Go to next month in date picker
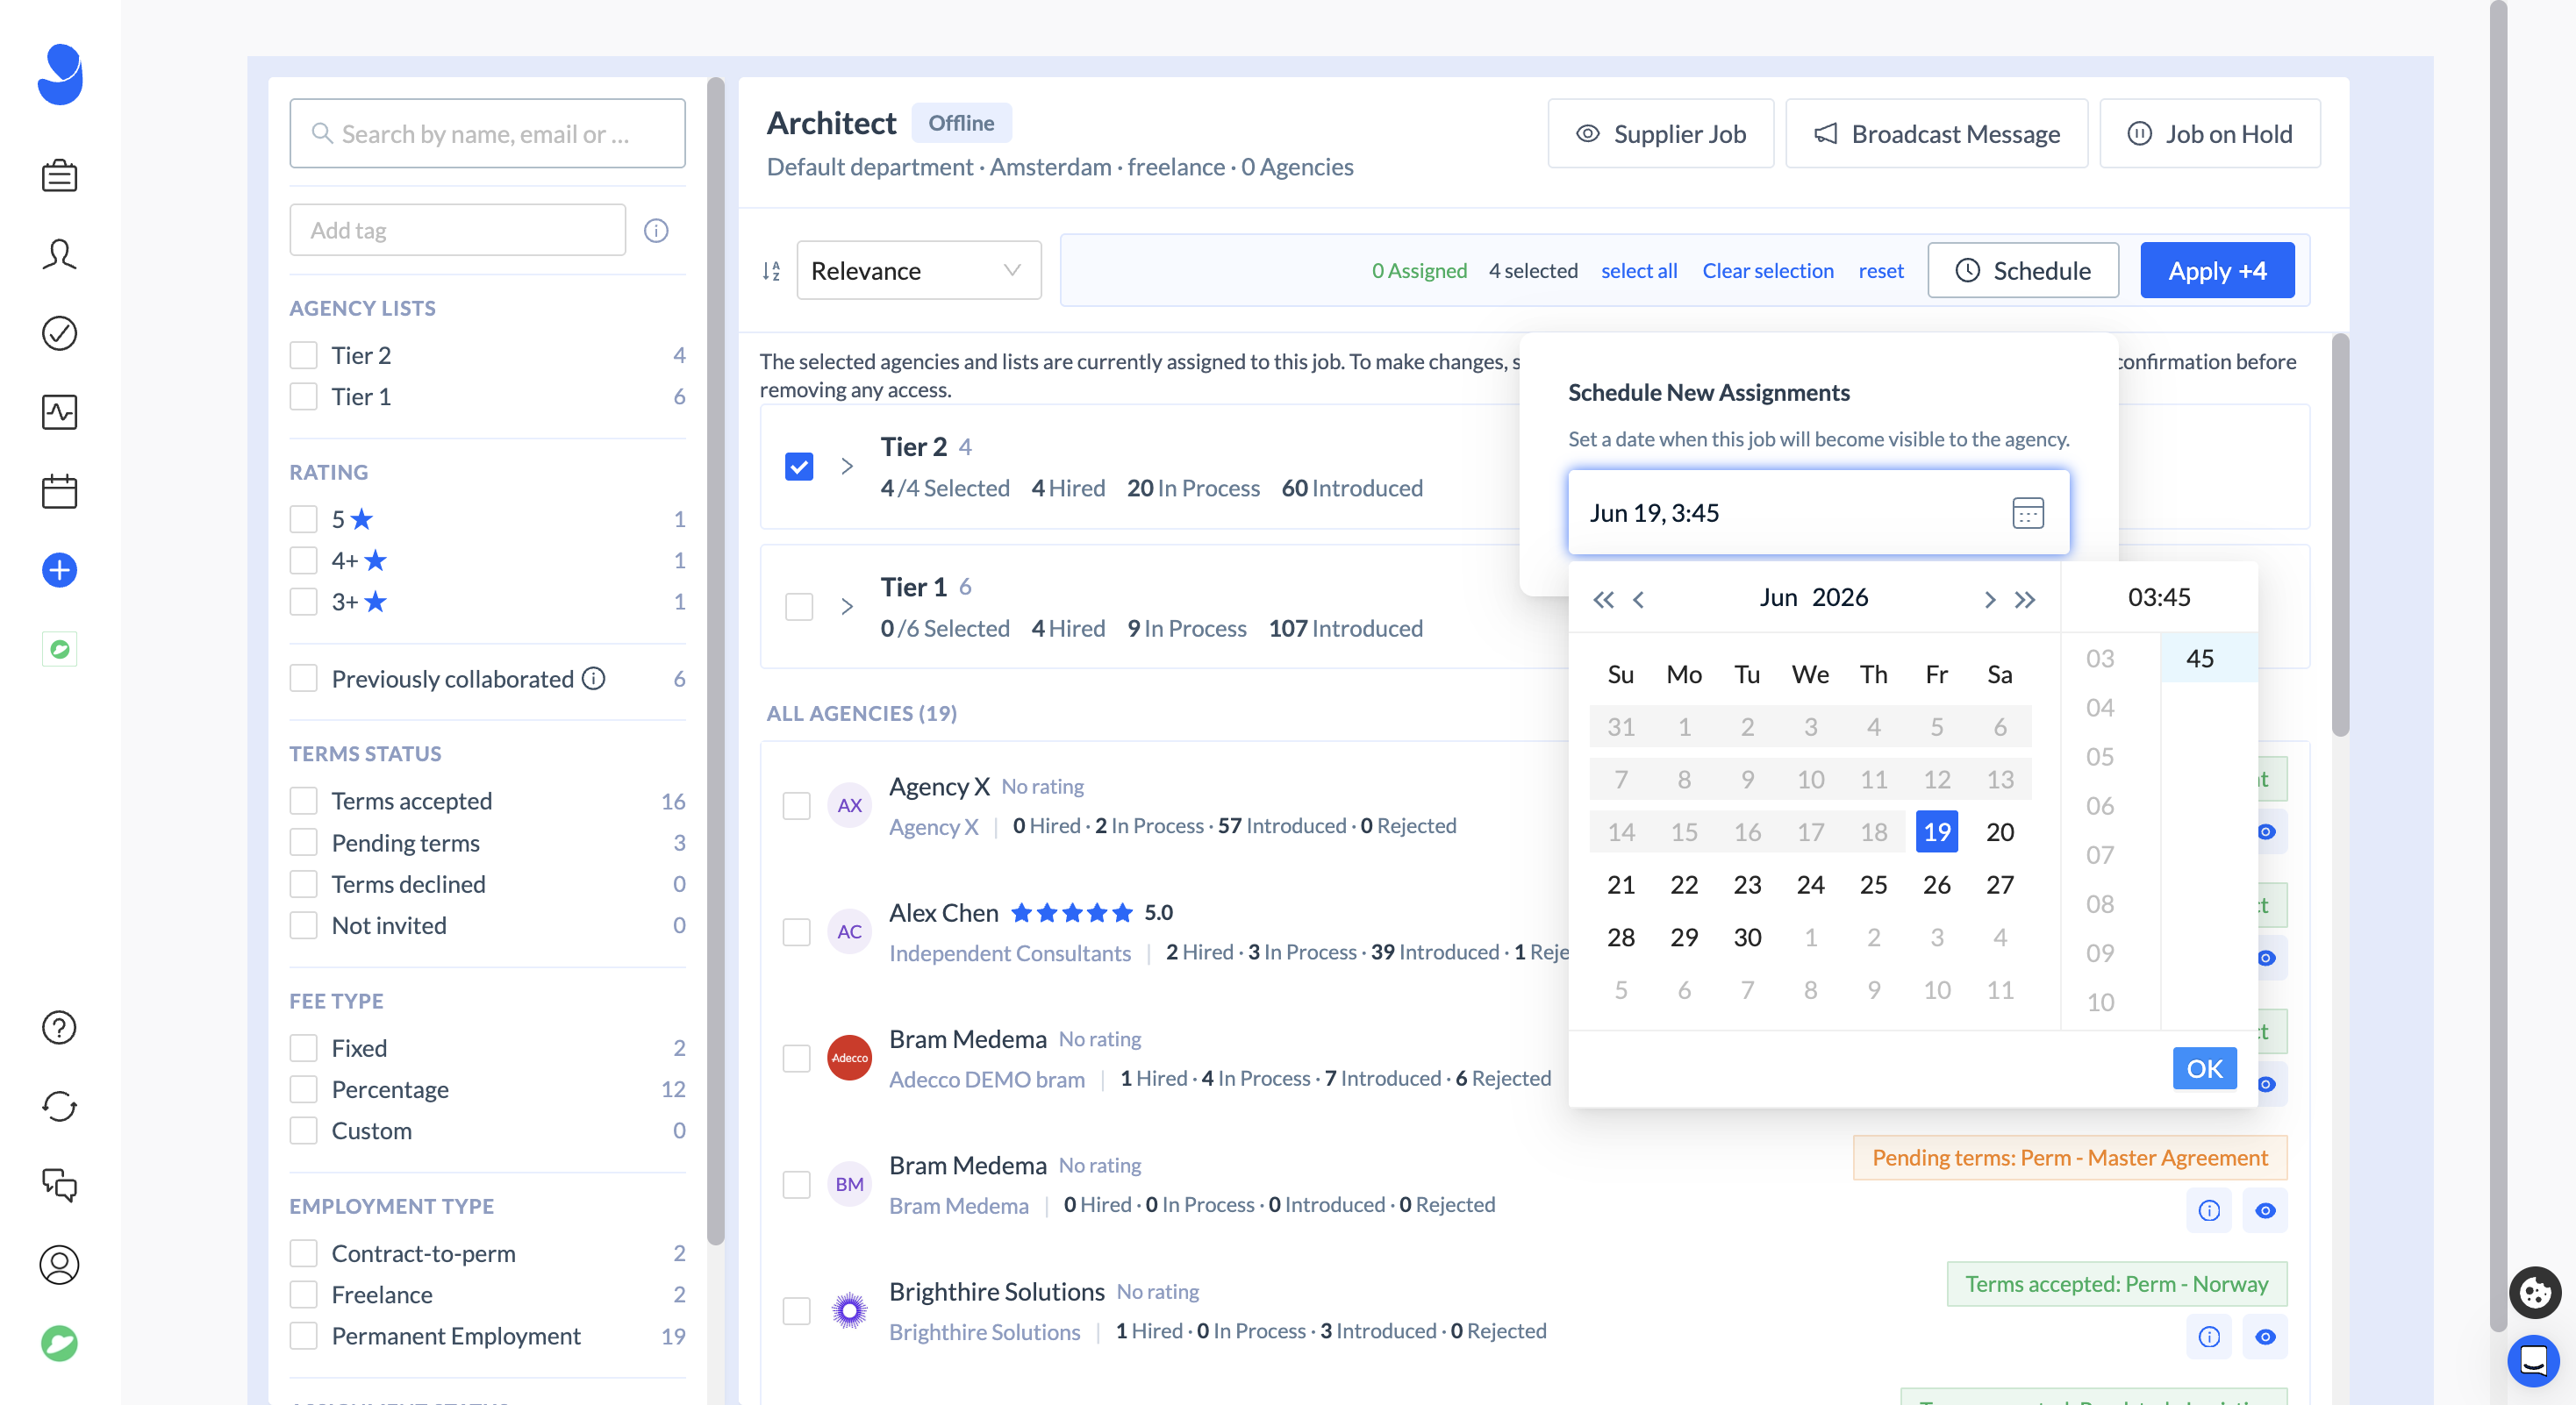The width and height of the screenshot is (2576, 1405). click(1989, 599)
